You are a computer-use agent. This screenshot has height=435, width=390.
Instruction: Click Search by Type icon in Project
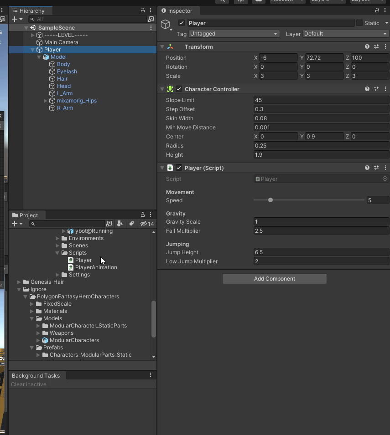[x=120, y=224]
